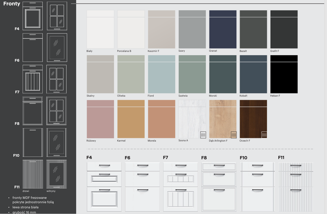Viewport: 327px width, 214px height.
Task: Select the Różowy pink color swatch
Action: (x=100, y=119)
